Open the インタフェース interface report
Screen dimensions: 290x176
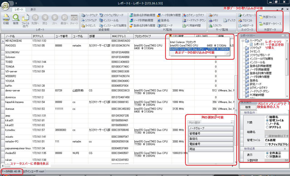coord(247,15)
